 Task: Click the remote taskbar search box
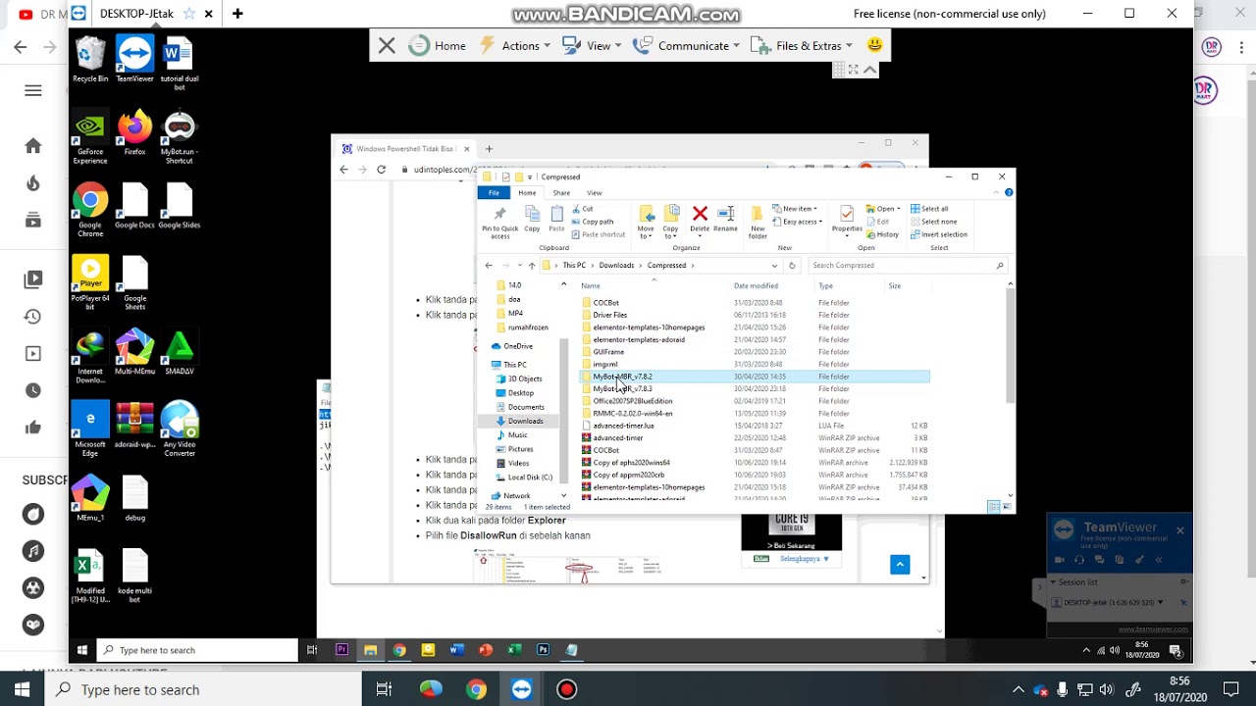[x=196, y=650]
